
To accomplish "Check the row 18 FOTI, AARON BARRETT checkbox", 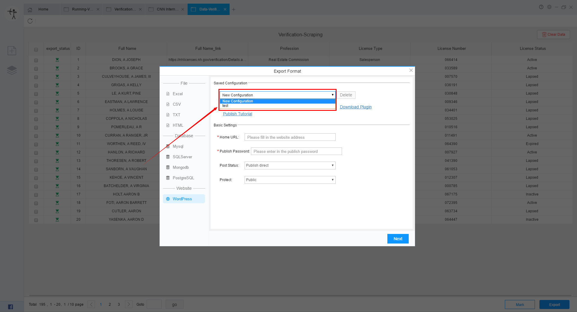I will click(x=36, y=203).
